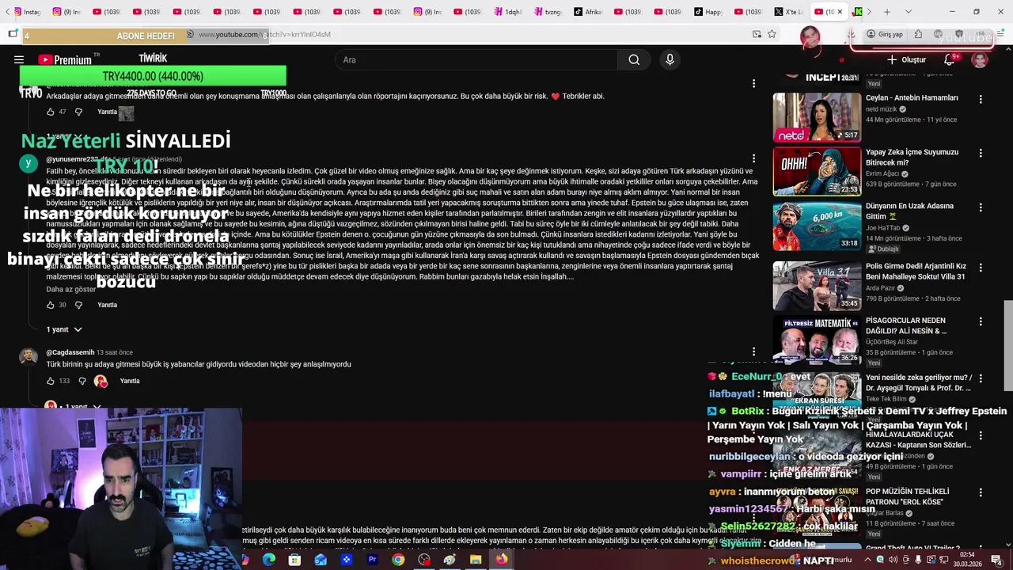Like the @Cagdassemih comment with 133 likes

51,381
